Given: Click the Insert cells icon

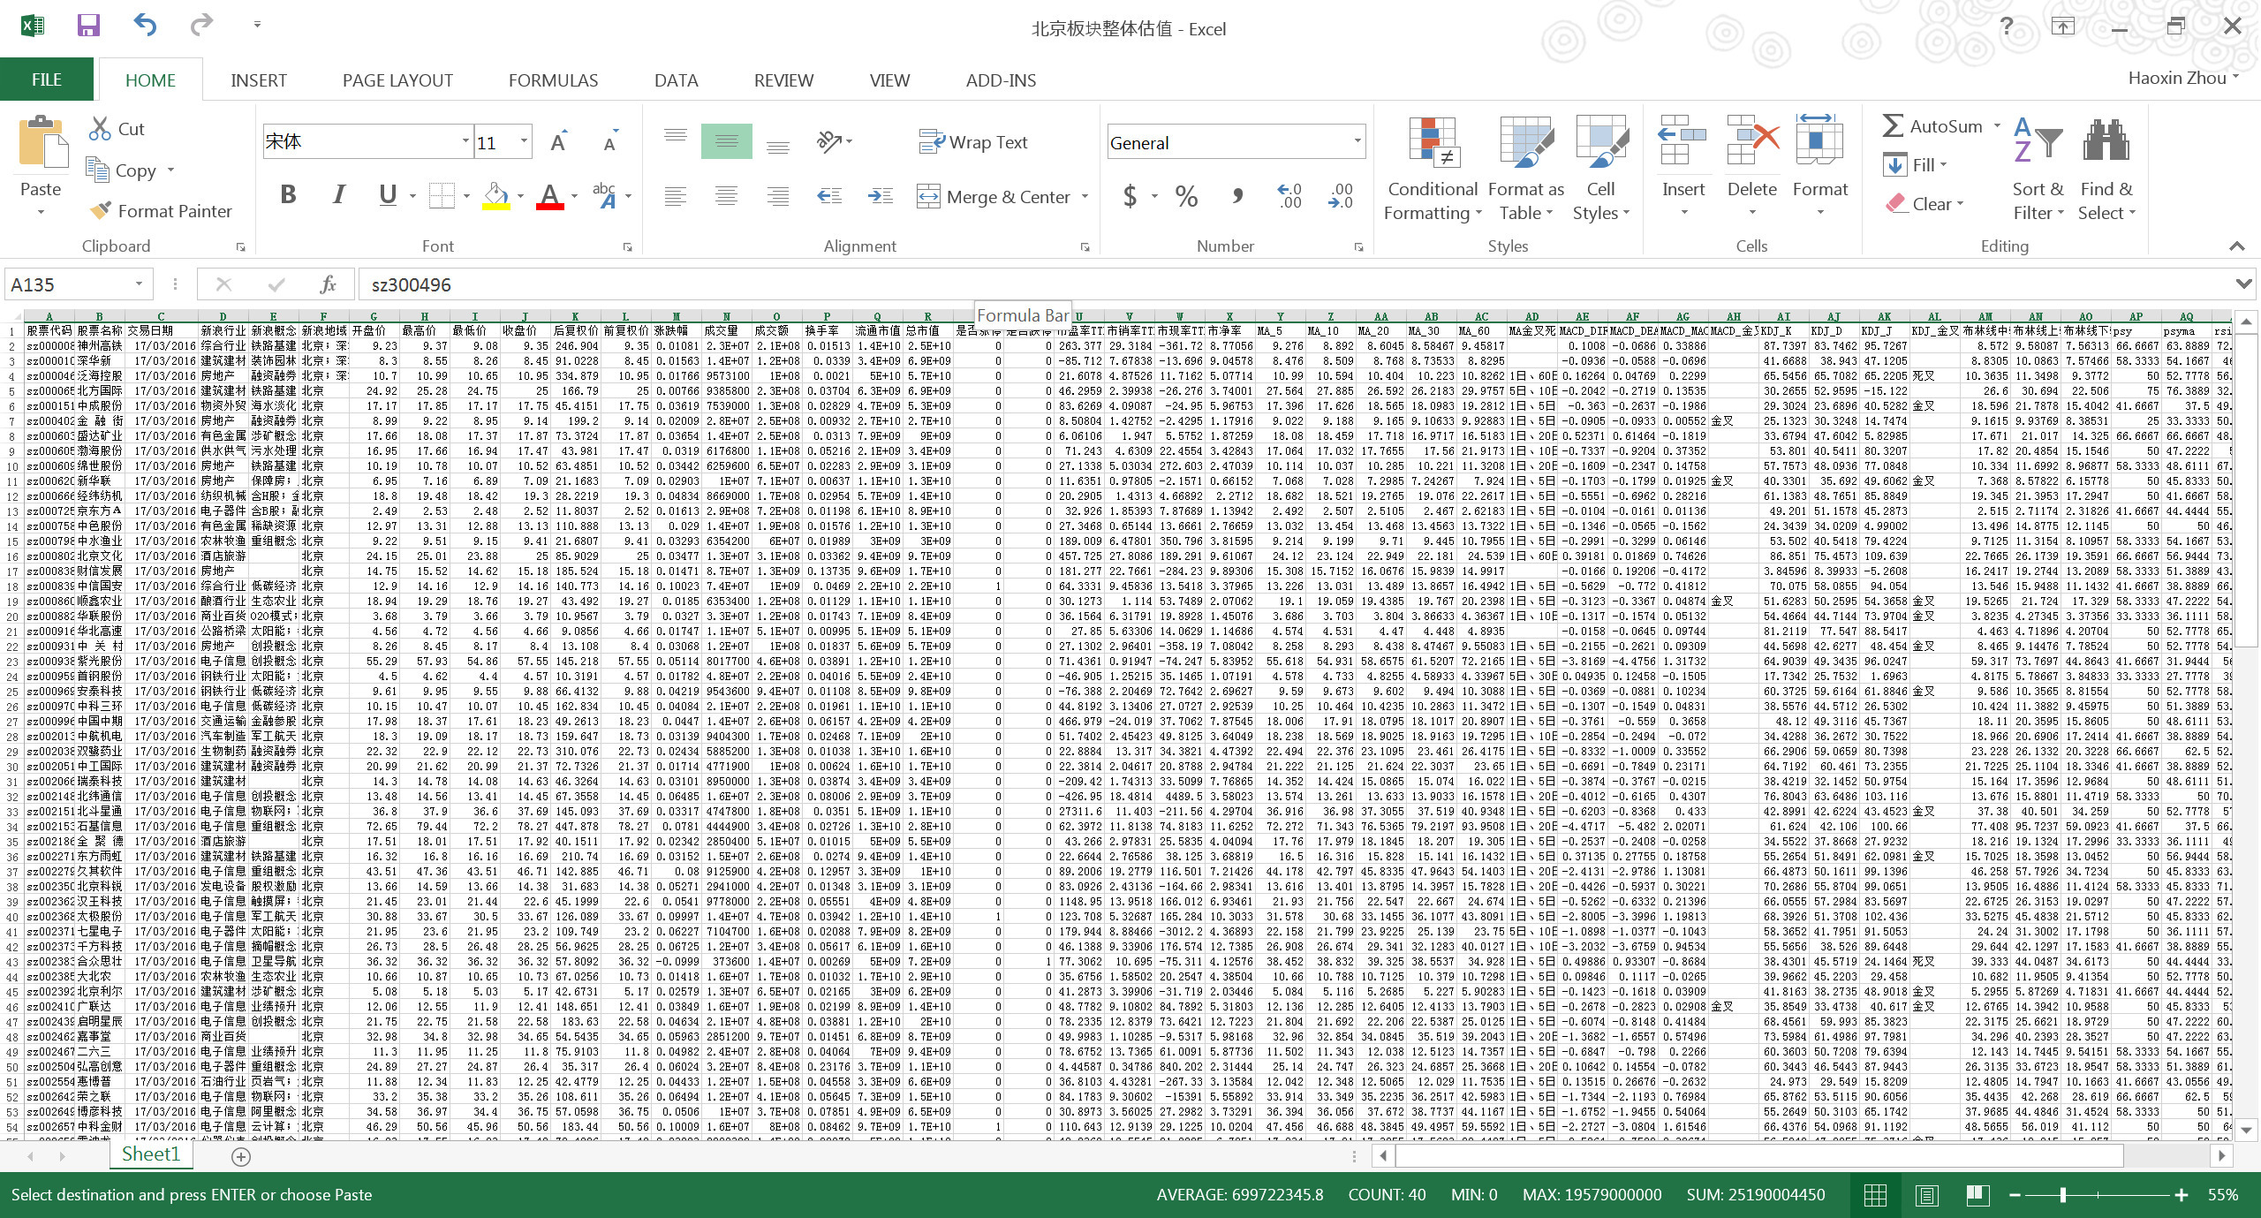Looking at the screenshot, I should click(x=1683, y=140).
